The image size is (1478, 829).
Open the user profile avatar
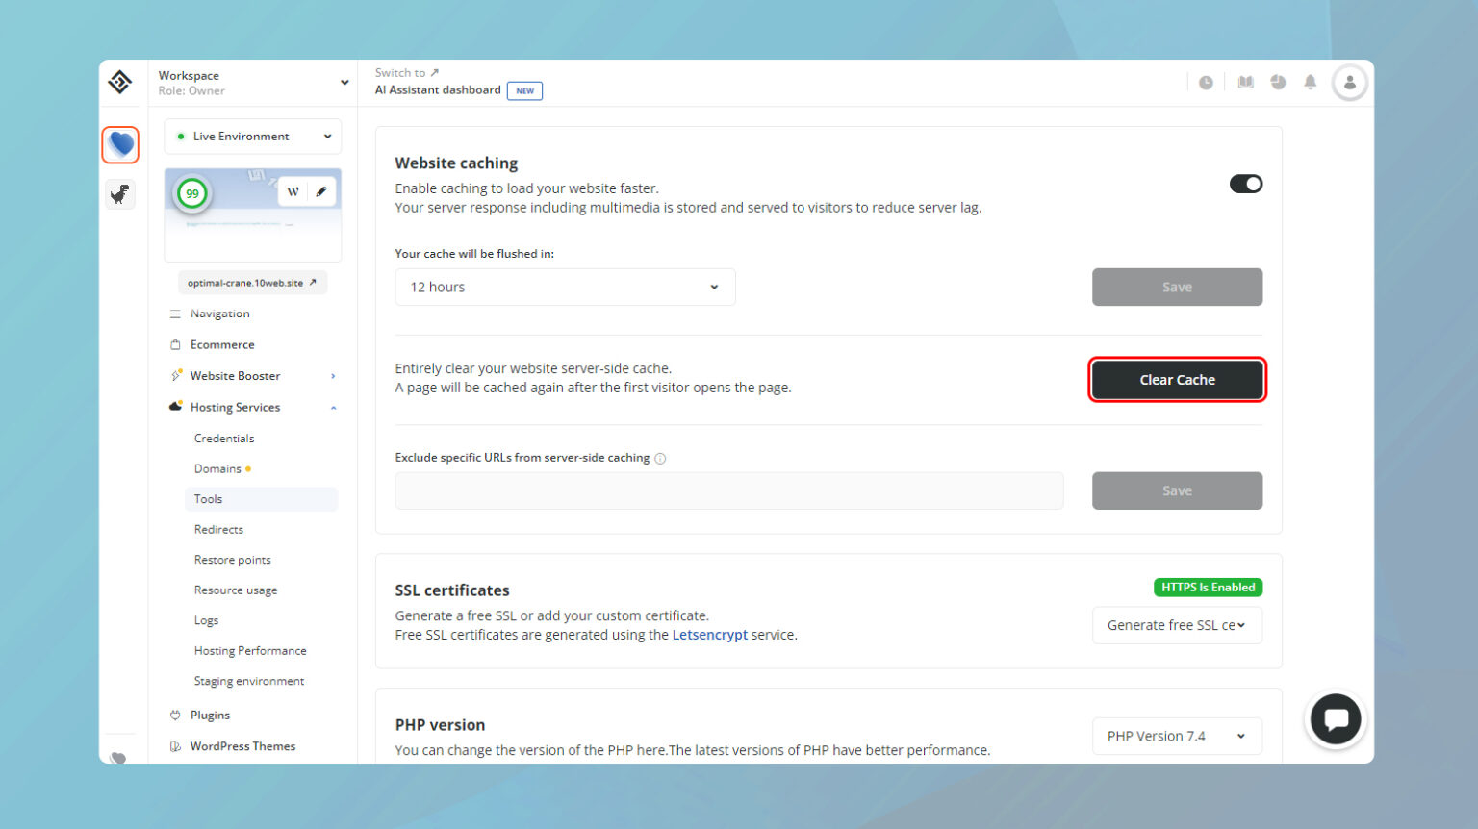tap(1349, 83)
